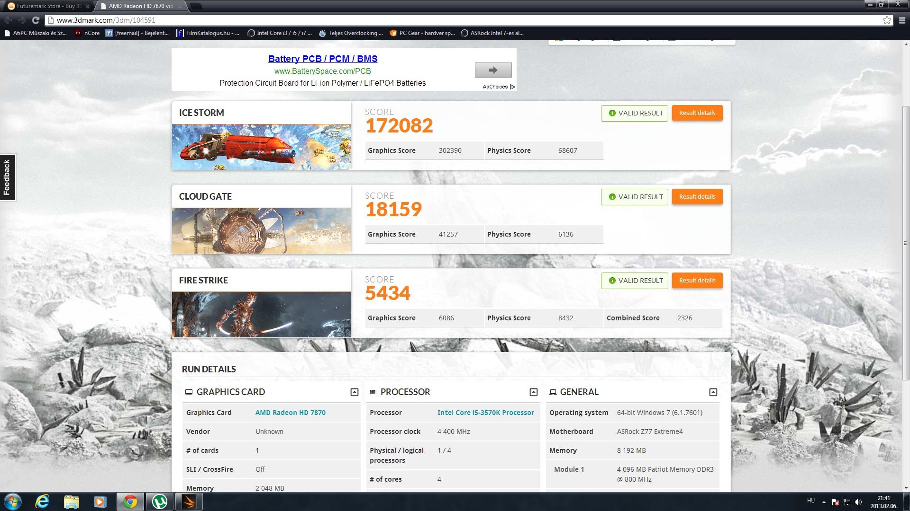Click the Ice Storm VALID RESULT badge
Image resolution: width=910 pixels, height=511 pixels.
tap(635, 113)
